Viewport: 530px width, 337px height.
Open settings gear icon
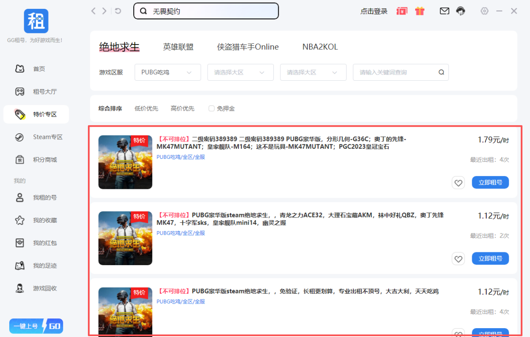(485, 11)
